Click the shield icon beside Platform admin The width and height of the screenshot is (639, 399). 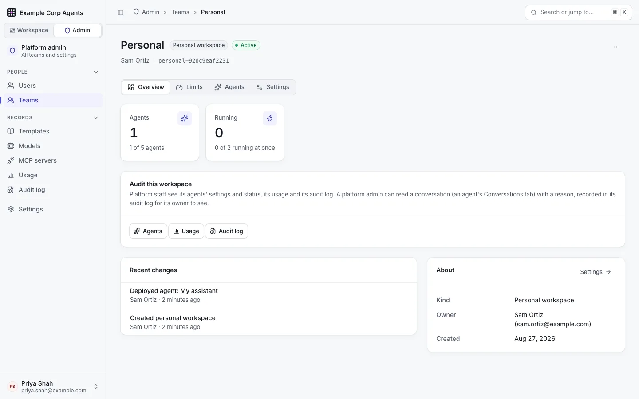[12, 51]
